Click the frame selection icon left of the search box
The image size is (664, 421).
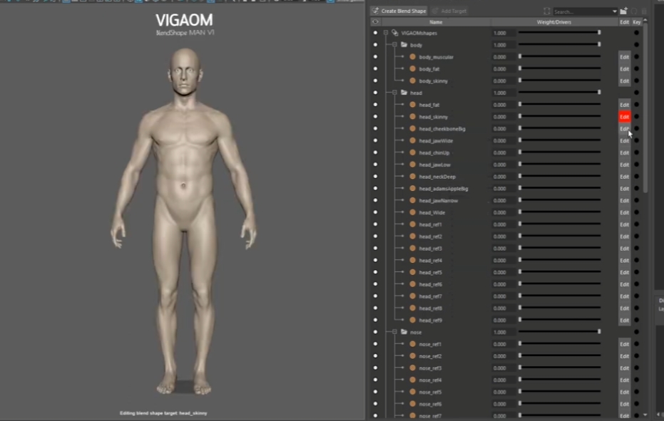coord(547,11)
